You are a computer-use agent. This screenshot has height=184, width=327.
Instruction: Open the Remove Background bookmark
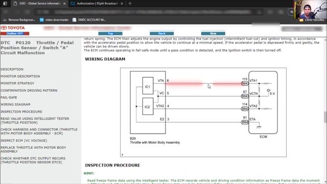pos(19,20)
